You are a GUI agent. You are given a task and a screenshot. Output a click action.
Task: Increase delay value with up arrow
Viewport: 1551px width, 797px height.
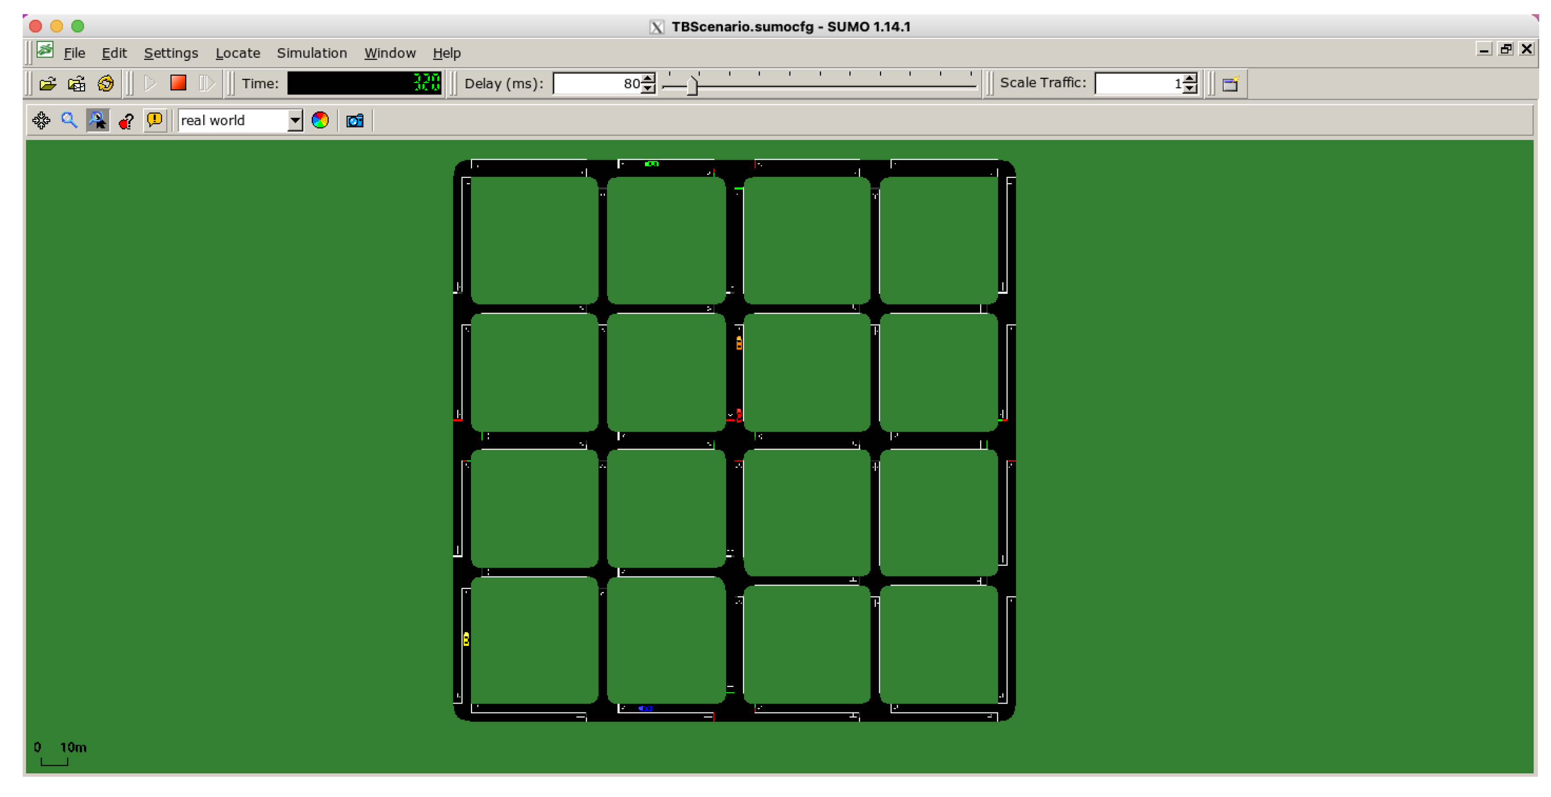(648, 79)
